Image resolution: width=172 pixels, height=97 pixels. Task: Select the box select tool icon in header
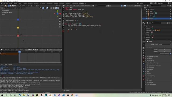point(9,6)
